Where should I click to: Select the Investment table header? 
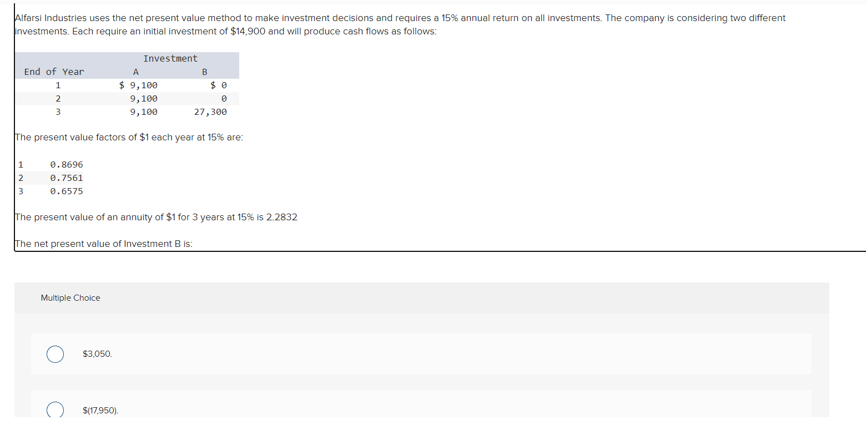[170, 58]
